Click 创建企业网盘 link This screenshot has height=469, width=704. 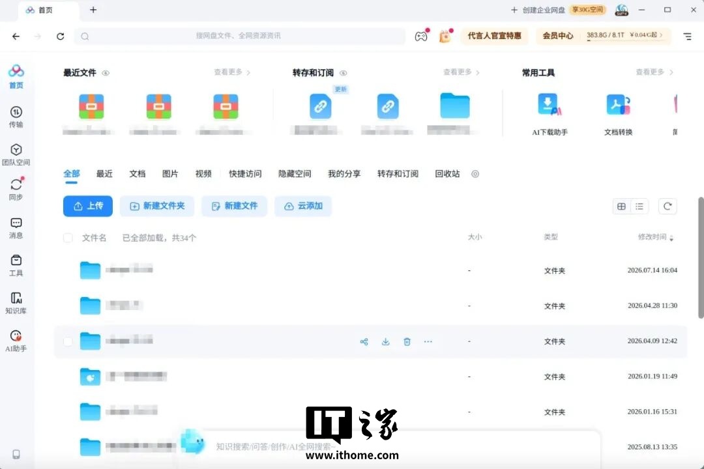(539, 10)
